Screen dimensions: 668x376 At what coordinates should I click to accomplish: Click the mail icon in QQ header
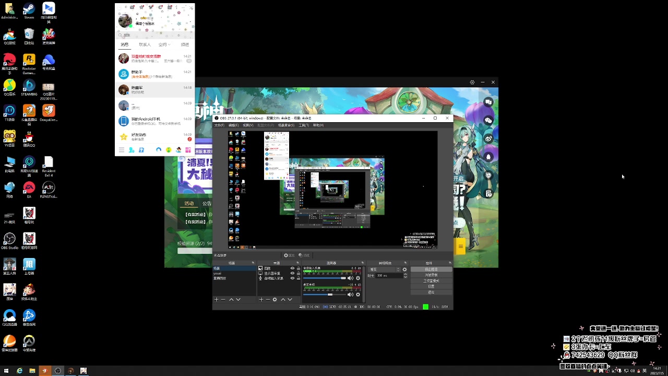point(132,7)
